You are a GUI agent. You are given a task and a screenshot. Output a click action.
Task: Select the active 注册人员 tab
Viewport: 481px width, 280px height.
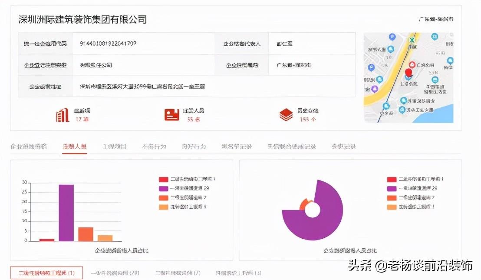[x=74, y=147]
